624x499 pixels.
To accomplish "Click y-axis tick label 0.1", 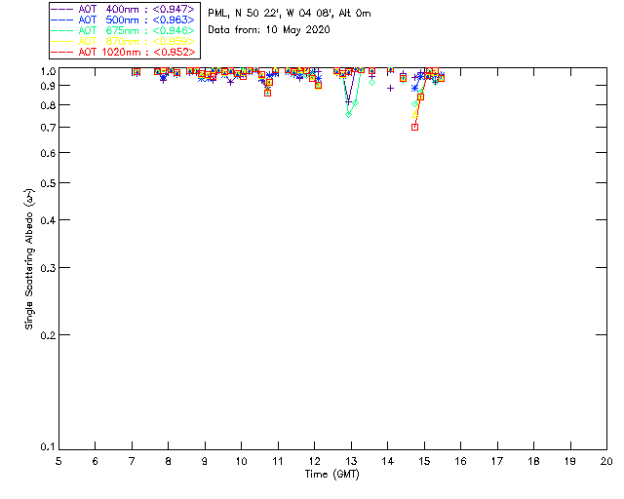I will [48, 447].
